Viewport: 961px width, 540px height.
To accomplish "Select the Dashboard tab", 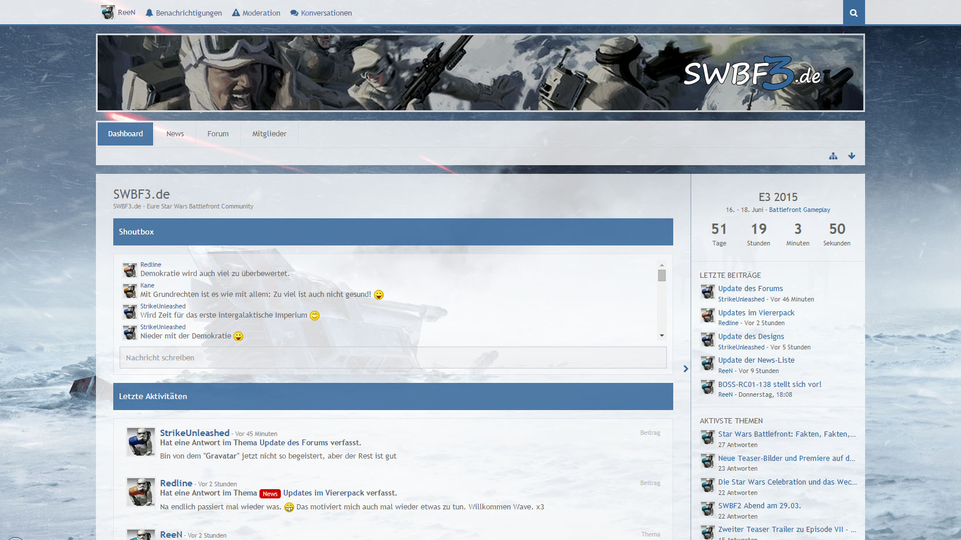I will 125,133.
